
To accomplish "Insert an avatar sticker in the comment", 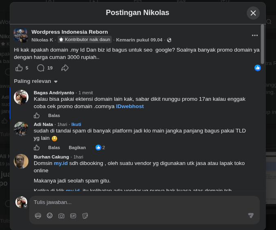I will click(x=38, y=215).
